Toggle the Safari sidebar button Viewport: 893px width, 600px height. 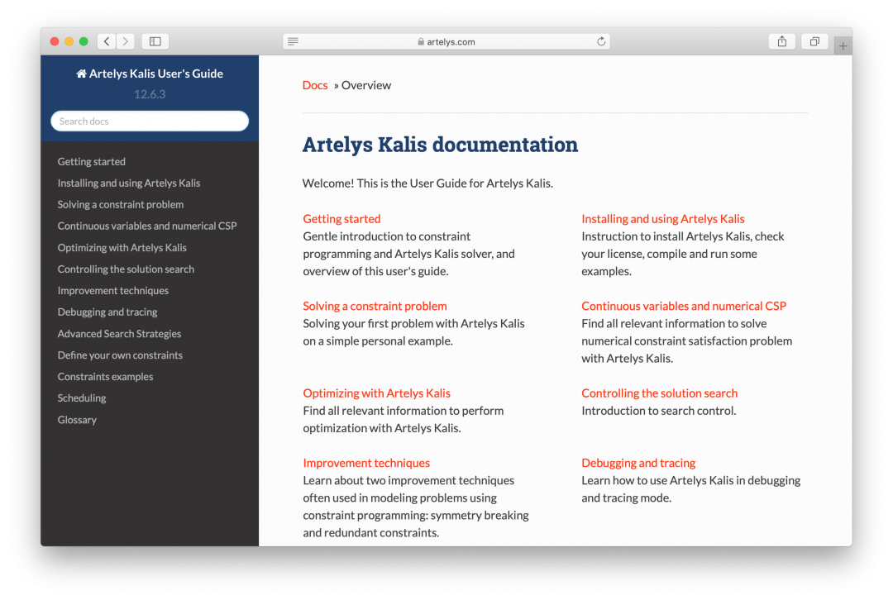(x=155, y=41)
